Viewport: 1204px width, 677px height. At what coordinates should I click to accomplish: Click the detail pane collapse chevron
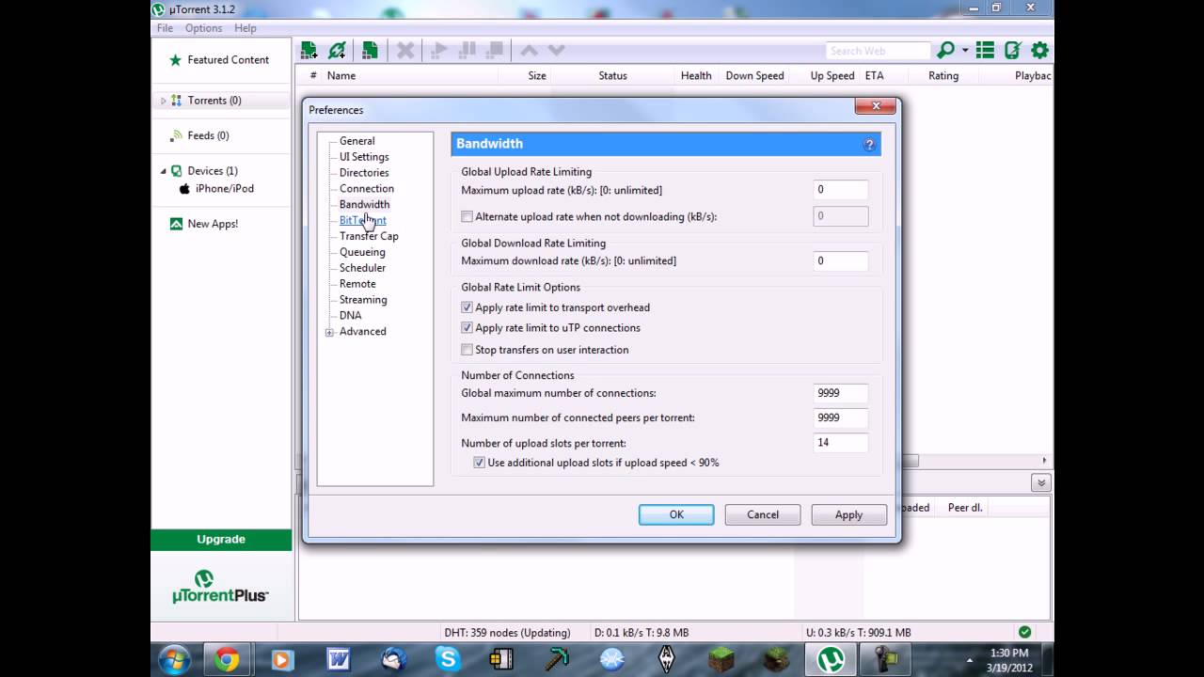(1040, 482)
